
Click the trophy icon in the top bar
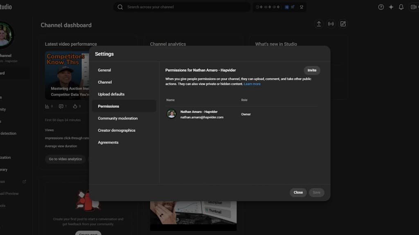(x=302, y=7)
